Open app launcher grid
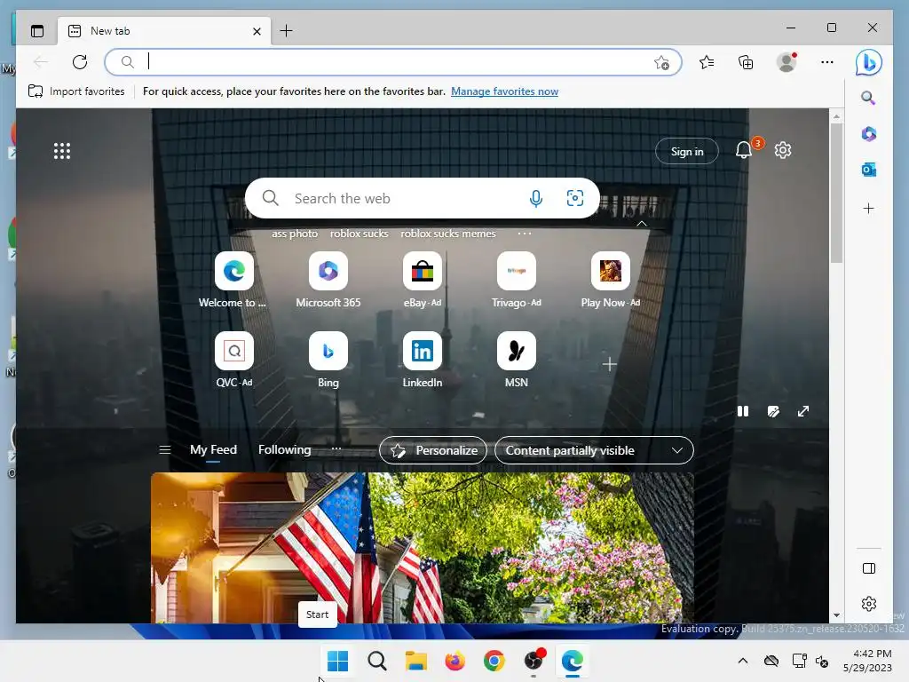This screenshot has width=909, height=682. [x=62, y=151]
